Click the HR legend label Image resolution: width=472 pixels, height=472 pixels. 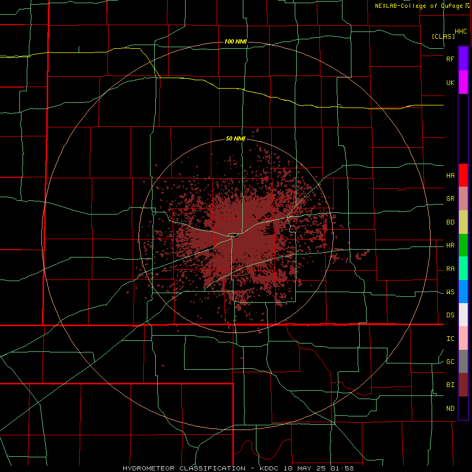click(450, 245)
